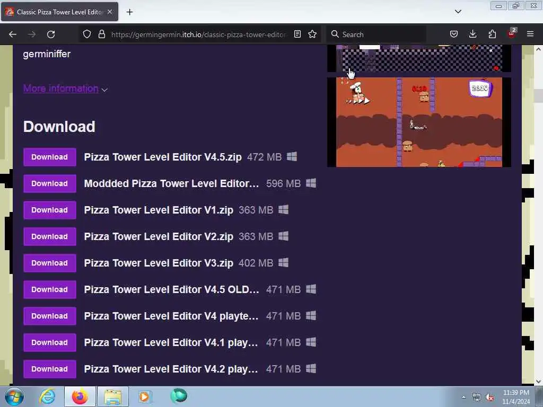
Task: Download Pizza Tower Level Editor V4.5 OLD
Action: coord(49,290)
